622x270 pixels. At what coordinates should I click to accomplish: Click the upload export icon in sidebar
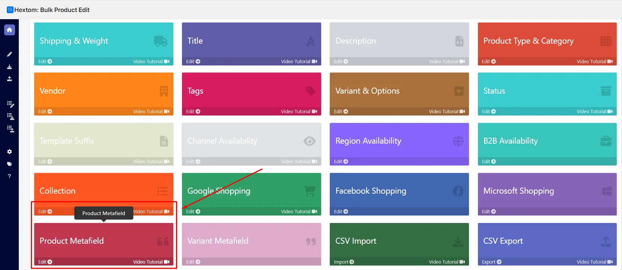pyautogui.click(x=9, y=79)
